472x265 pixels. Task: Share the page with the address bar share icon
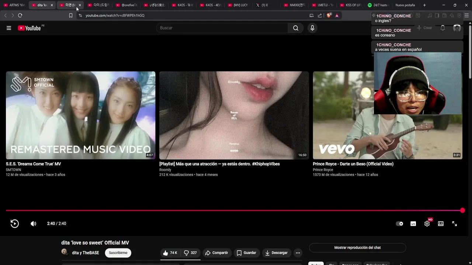pos(320,15)
